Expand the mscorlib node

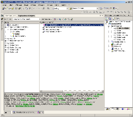click(5, 39)
